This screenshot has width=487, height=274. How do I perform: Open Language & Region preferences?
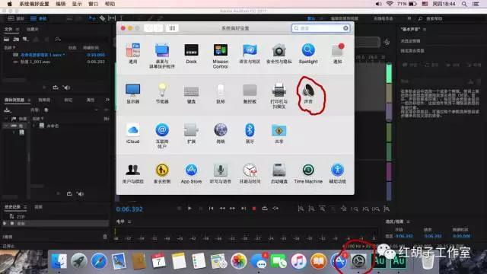click(250, 53)
